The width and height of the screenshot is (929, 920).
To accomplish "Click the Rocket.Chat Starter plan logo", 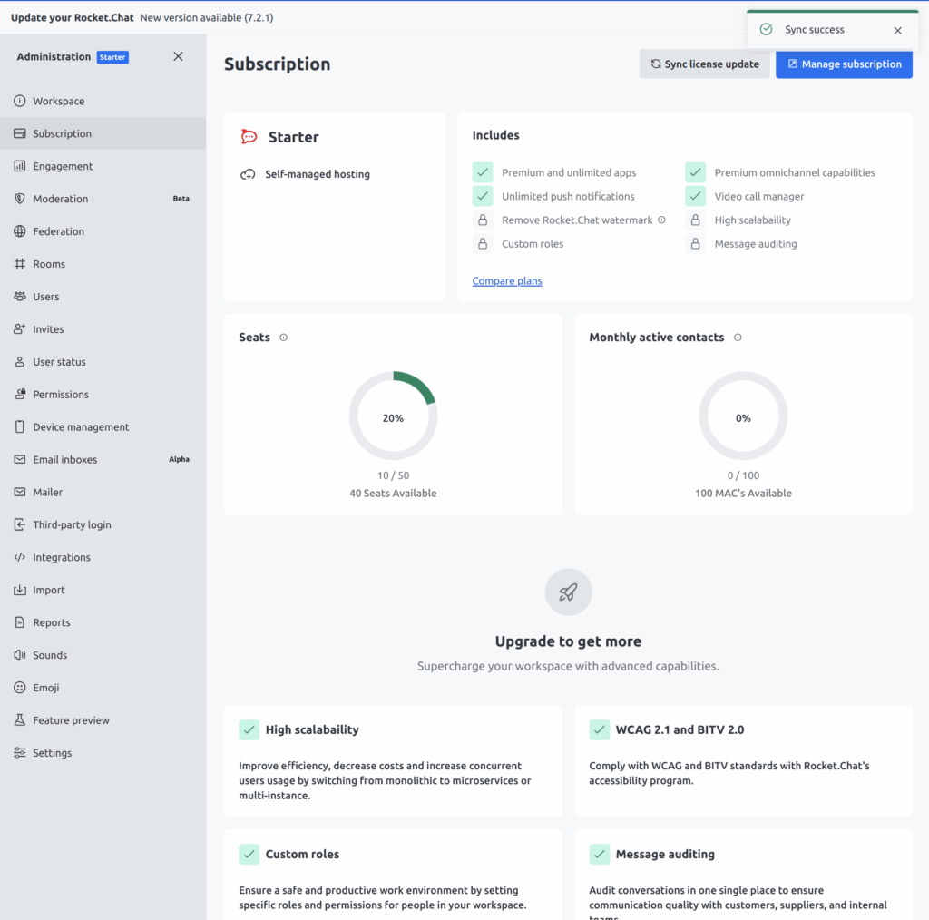I will [249, 137].
